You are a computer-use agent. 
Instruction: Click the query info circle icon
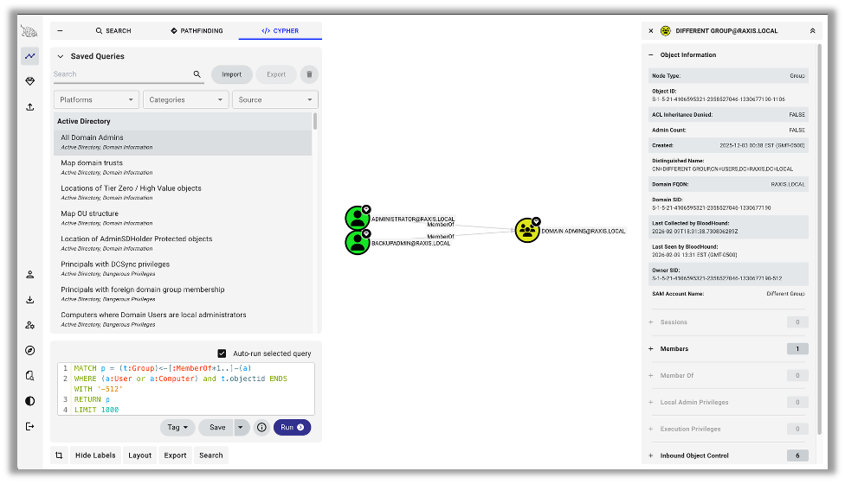click(262, 428)
